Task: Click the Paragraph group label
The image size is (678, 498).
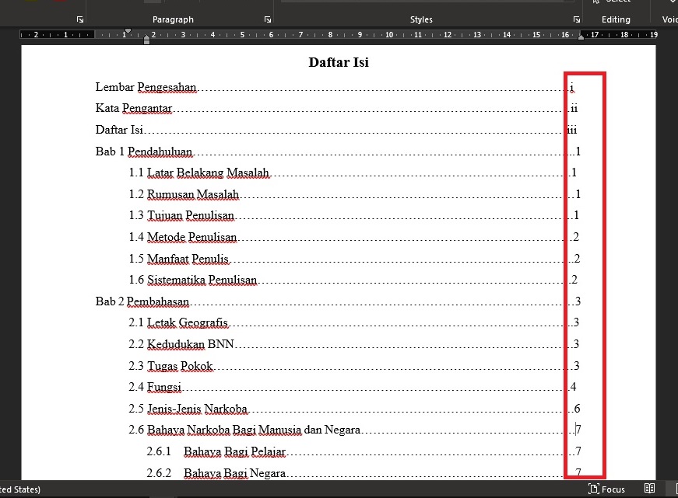Action: [x=173, y=19]
